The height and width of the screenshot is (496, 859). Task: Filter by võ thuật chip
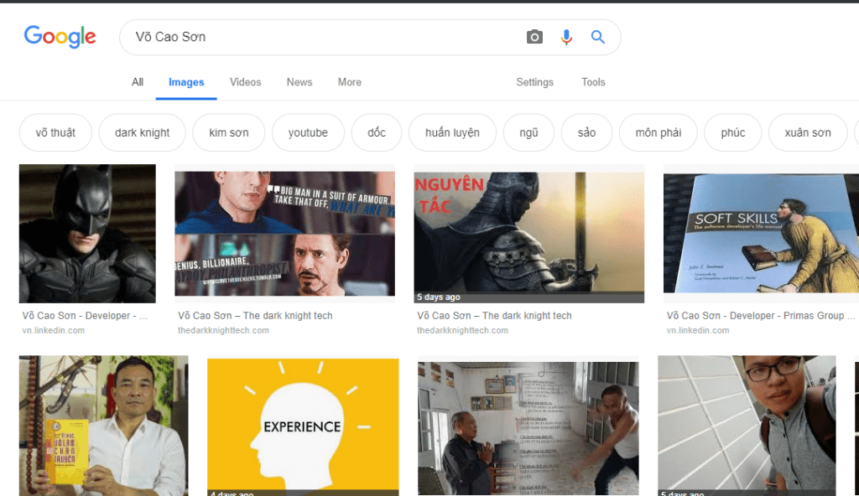[55, 132]
